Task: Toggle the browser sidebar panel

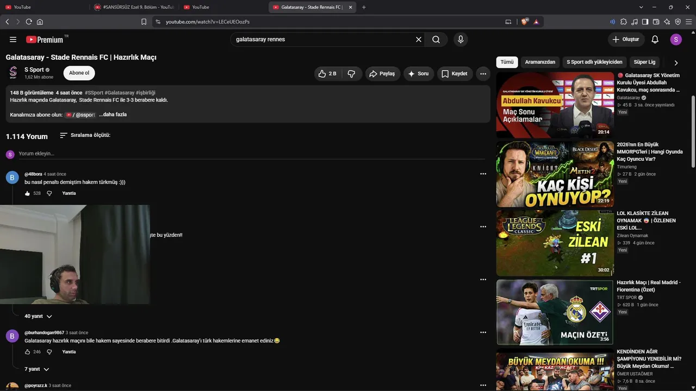Action: click(x=645, y=22)
